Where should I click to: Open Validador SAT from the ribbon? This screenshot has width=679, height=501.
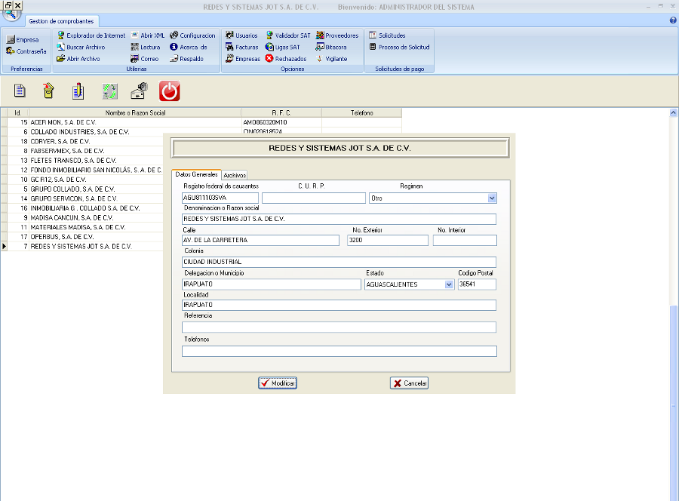coord(287,35)
